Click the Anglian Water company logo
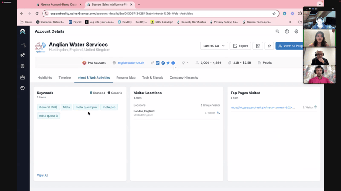 click(40, 47)
